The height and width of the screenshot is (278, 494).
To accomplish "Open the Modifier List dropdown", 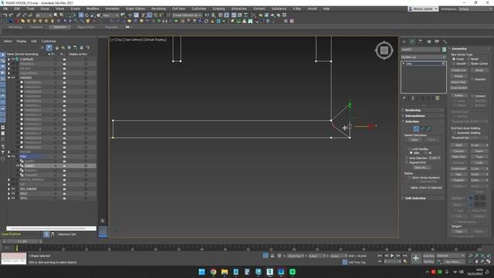I will pos(424,57).
